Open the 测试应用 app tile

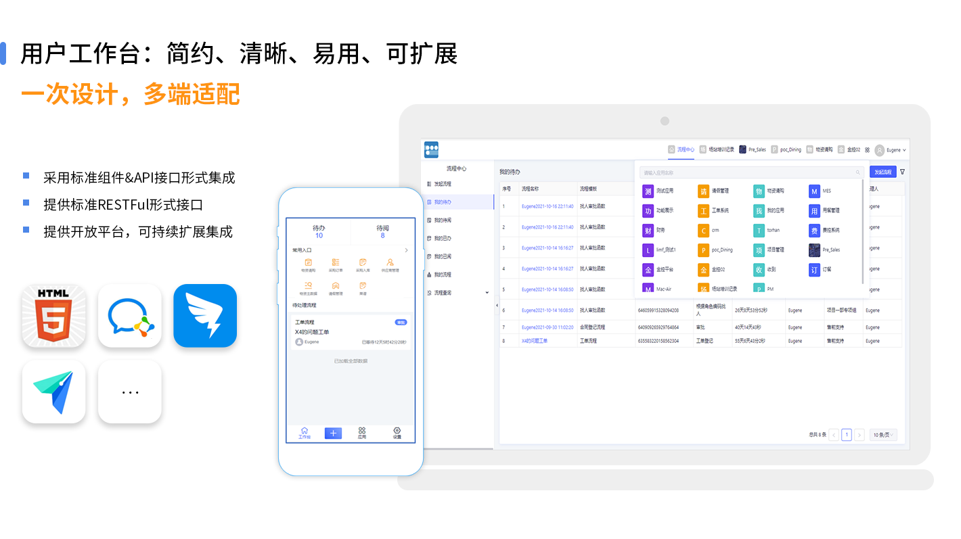click(x=658, y=191)
